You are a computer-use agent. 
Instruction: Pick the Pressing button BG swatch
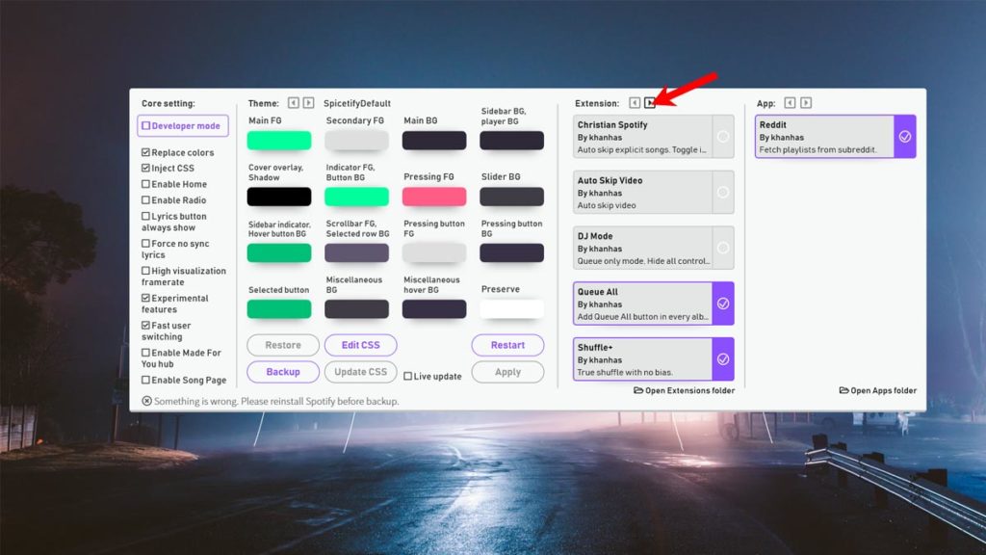coord(512,253)
